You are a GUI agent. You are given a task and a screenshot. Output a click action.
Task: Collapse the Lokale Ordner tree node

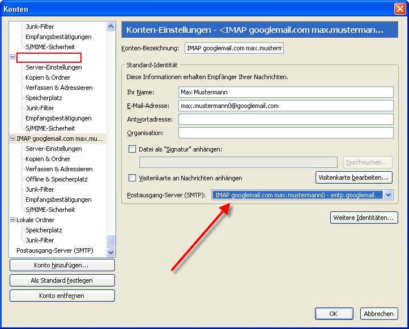point(12,220)
